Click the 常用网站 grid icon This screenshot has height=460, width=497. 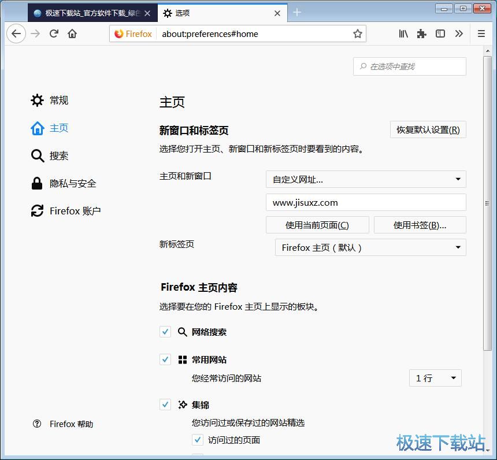(183, 360)
